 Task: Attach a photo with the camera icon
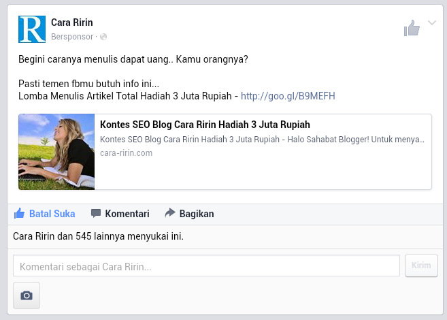tap(27, 295)
